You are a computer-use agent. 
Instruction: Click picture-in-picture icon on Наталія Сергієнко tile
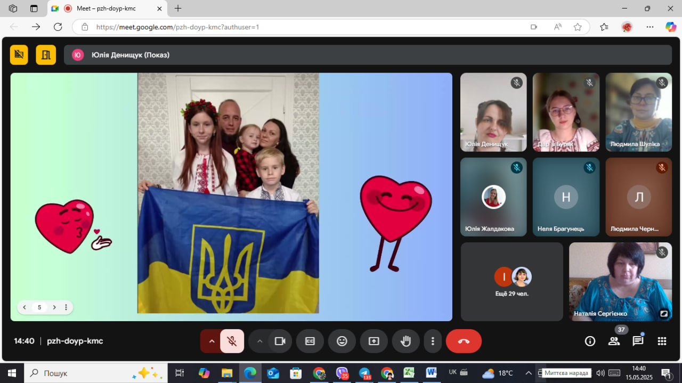[664, 314]
